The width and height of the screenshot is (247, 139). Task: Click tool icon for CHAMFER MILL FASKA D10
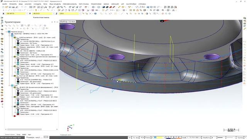coord(18,80)
